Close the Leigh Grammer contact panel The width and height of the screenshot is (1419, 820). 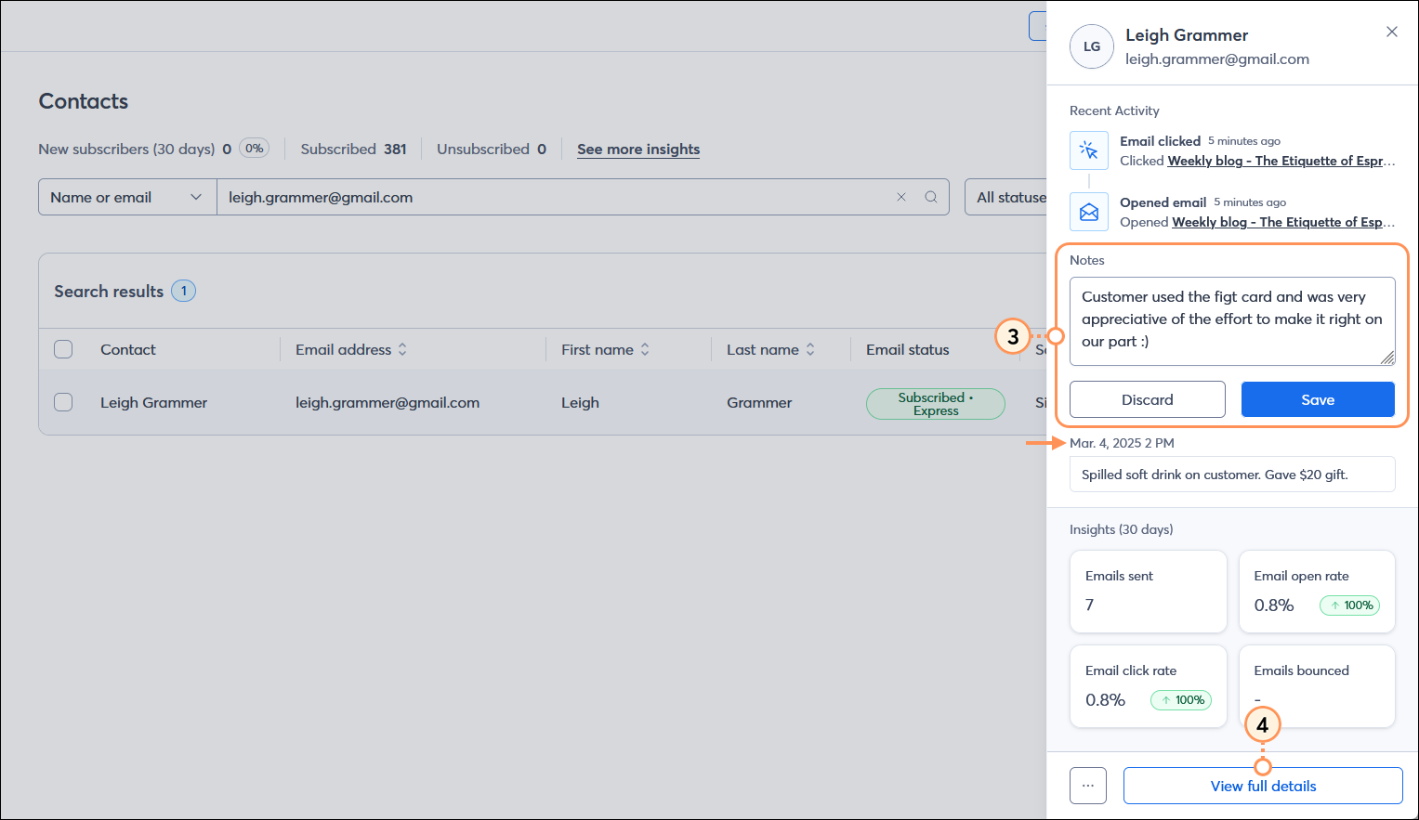click(1391, 31)
